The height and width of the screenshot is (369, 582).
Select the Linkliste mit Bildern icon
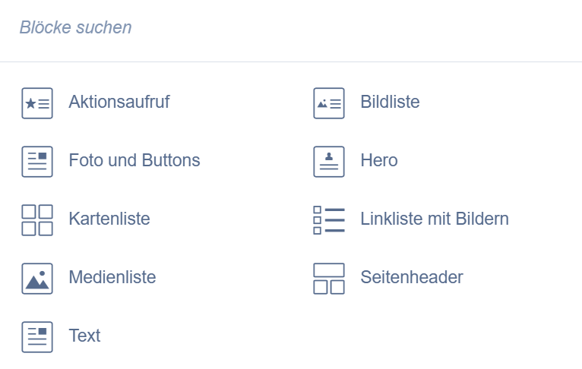tap(329, 220)
